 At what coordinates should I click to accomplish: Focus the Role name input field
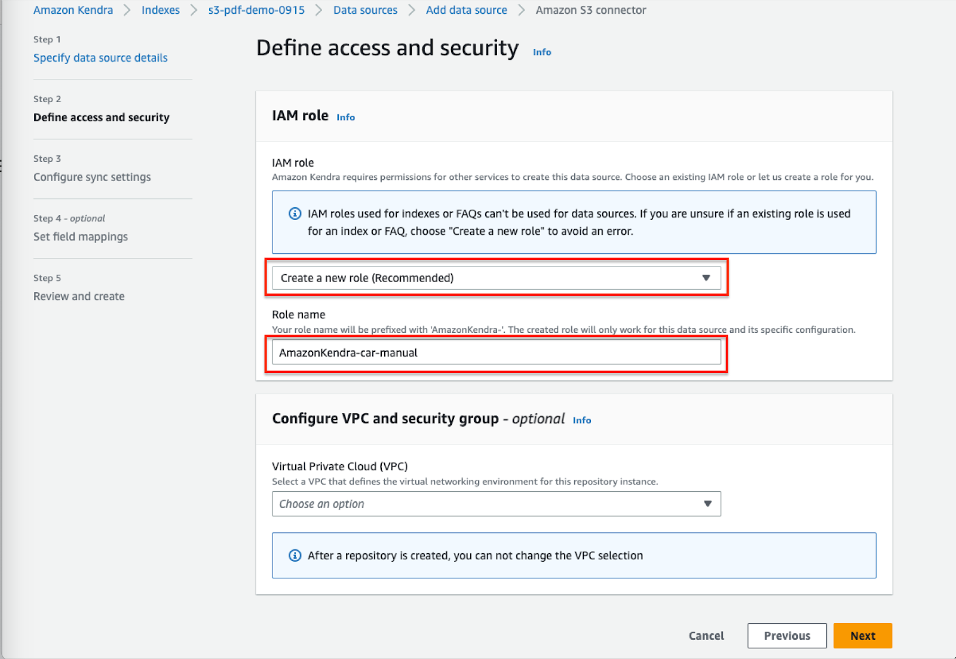pos(497,353)
